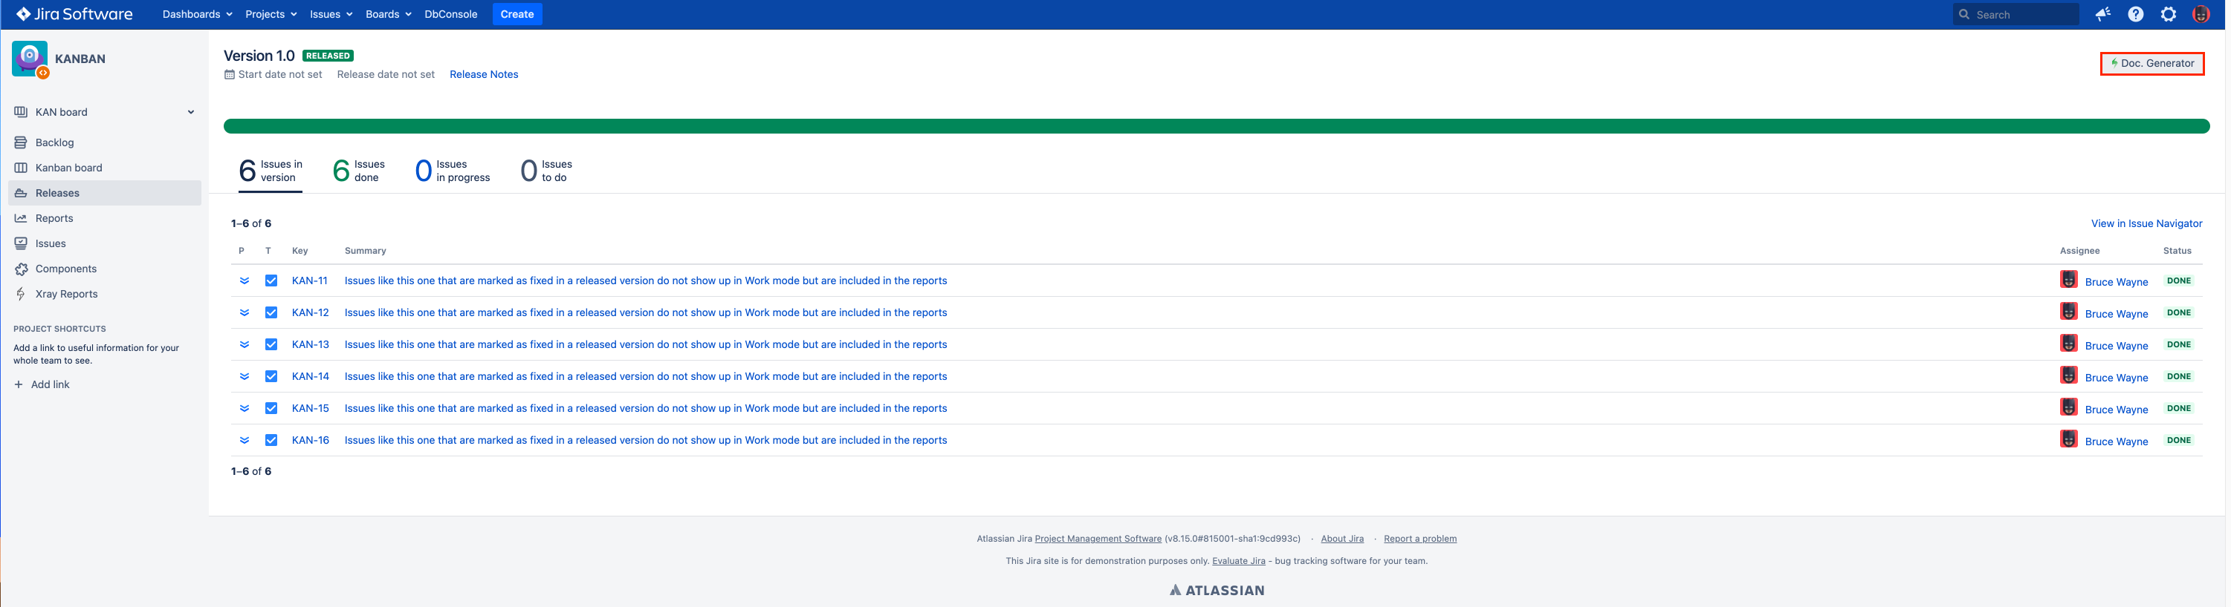The image size is (2231, 607).
Task: Open Releases in the sidebar
Action: coord(105,193)
